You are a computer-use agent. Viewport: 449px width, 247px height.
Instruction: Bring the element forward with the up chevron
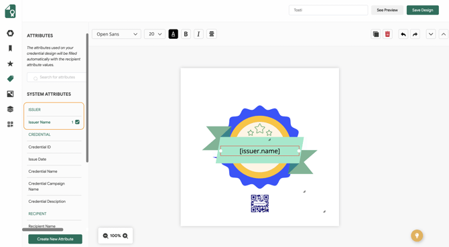(x=444, y=34)
